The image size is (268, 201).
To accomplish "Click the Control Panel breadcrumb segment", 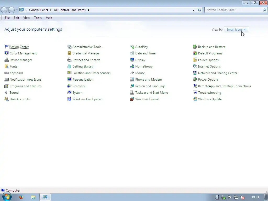I will click(x=38, y=10).
